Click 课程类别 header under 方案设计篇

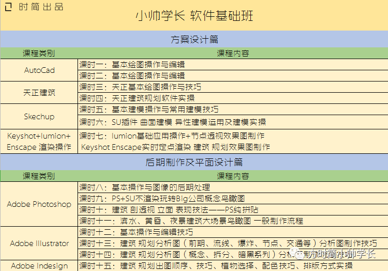pos(39,53)
